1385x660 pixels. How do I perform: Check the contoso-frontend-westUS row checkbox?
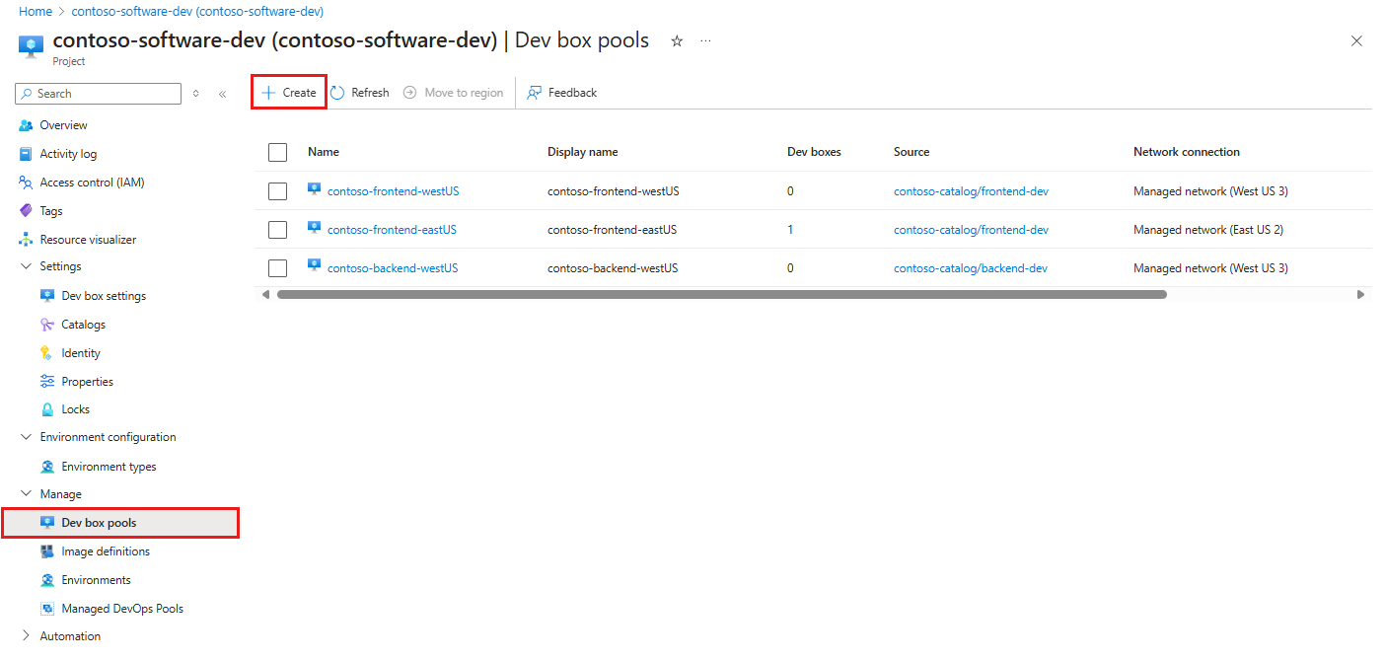[x=277, y=190]
